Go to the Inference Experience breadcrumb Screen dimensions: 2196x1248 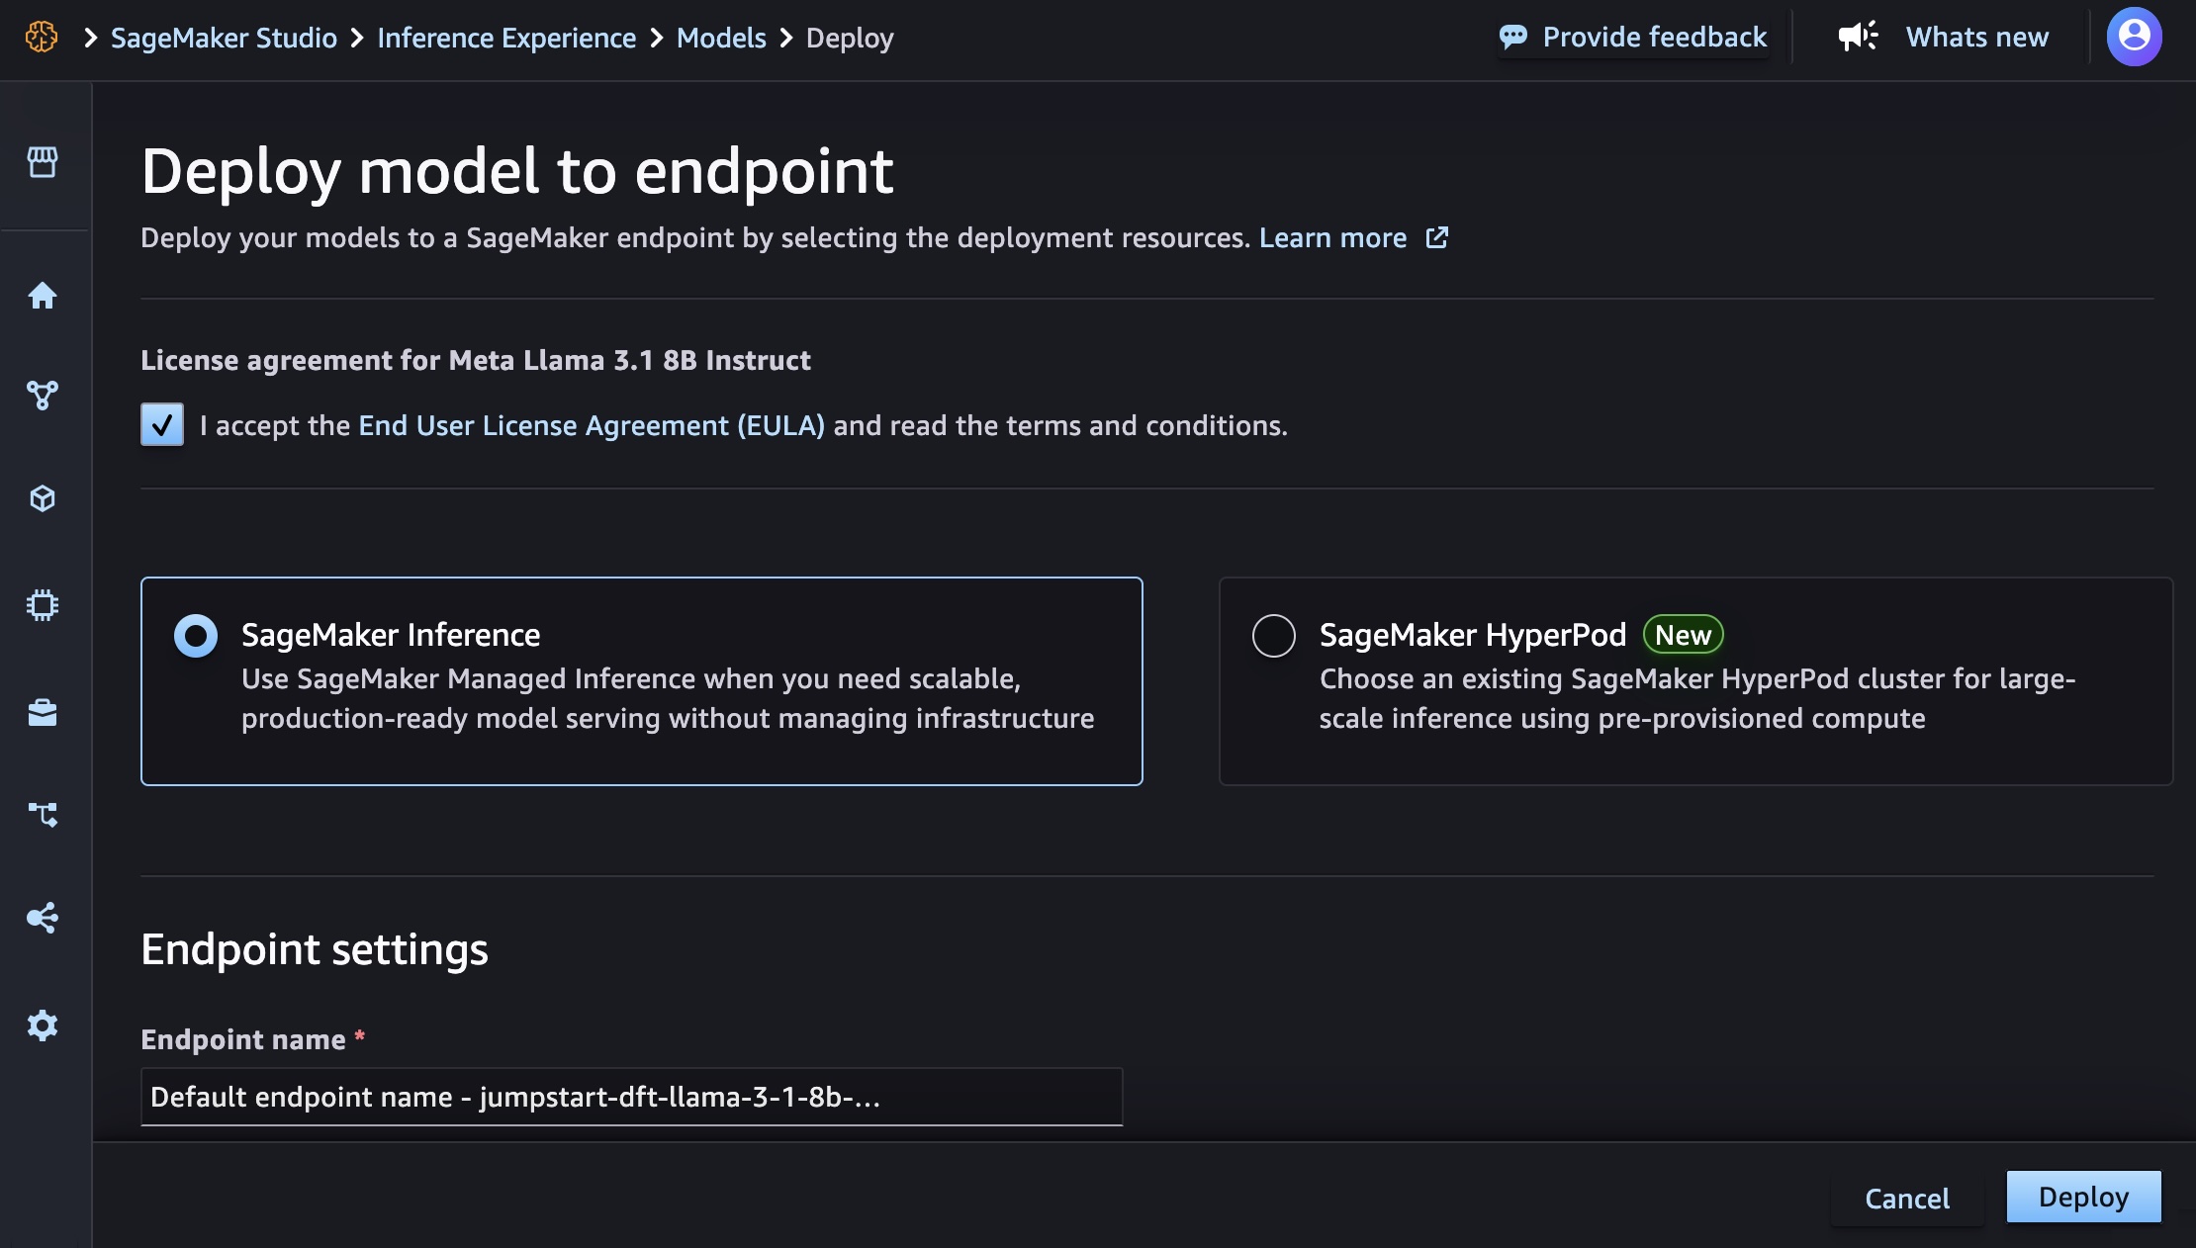506,38
